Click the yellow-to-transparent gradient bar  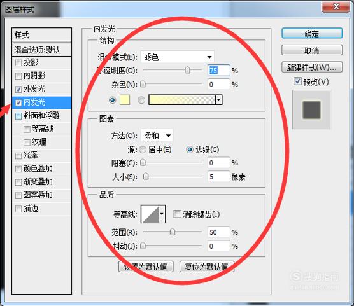pos(182,100)
